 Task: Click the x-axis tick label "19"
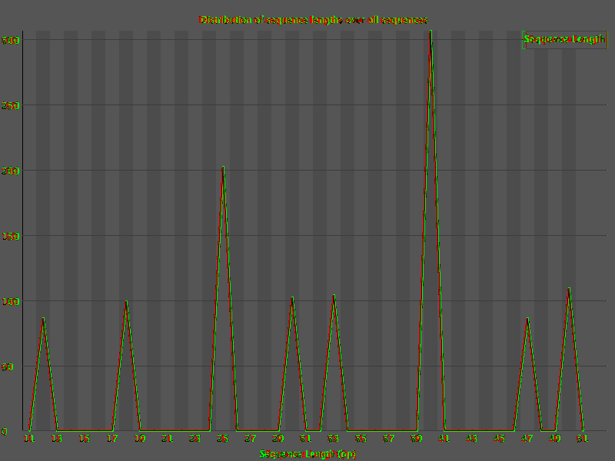140,438
